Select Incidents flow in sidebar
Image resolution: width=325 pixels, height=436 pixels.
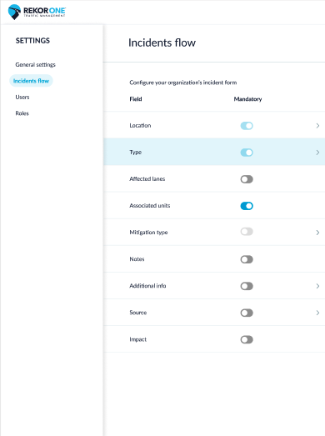[x=31, y=81]
